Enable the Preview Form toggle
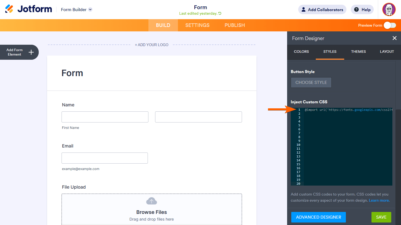 point(390,25)
